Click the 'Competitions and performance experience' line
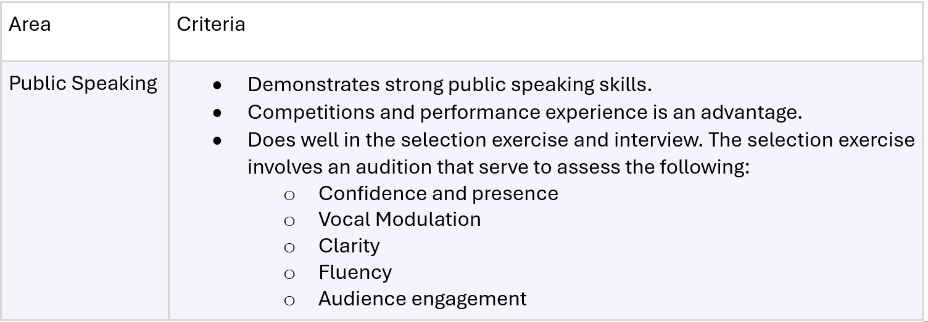 pos(524,112)
